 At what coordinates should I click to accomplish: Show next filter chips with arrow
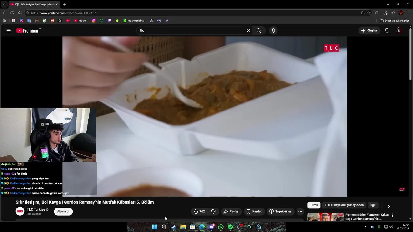coord(389,206)
